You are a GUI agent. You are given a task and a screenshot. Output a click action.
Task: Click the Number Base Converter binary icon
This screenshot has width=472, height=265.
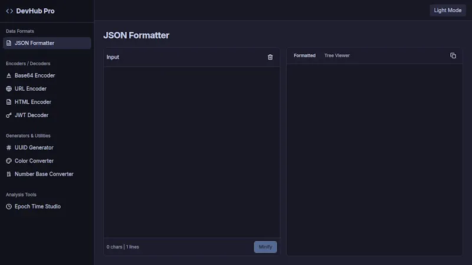9,174
